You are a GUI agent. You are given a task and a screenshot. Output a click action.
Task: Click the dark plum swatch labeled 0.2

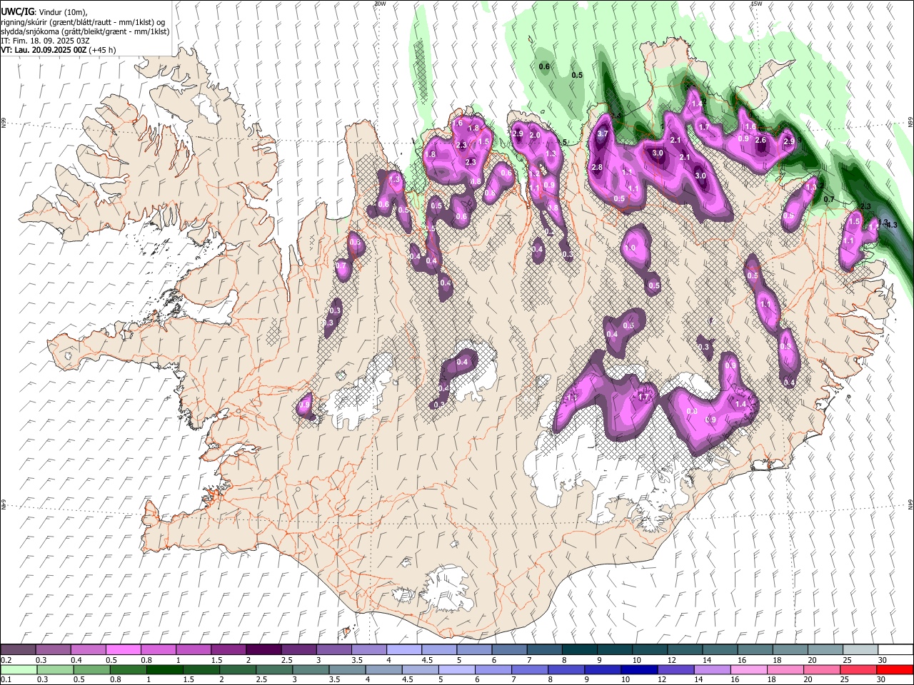[18, 649]
